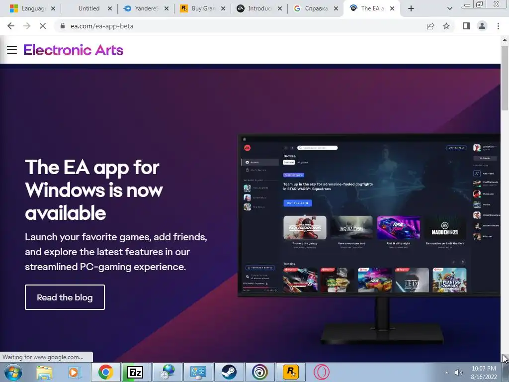509x382 pixels.
Task: Click the Chrome taskbar icon
Action: (105, 372)
